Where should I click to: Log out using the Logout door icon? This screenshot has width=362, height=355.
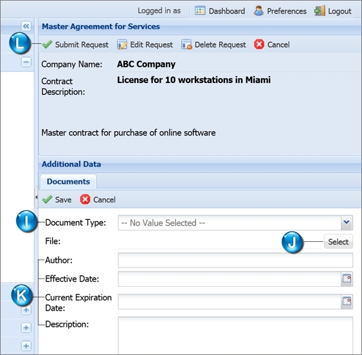[320, 11]
